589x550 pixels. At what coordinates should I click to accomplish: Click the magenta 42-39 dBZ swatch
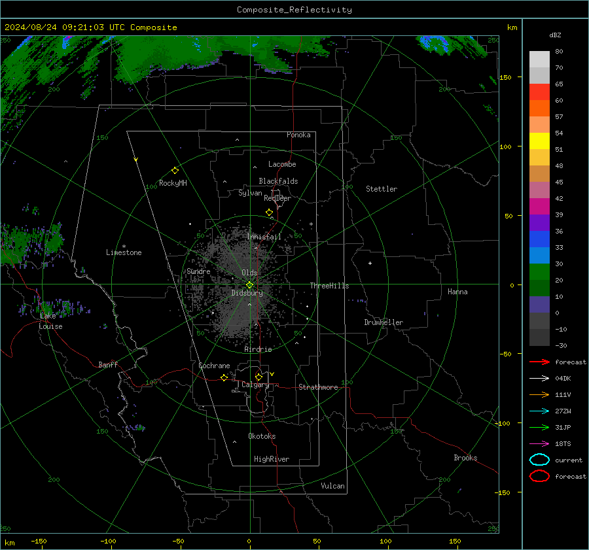click(x=539, y=206)
